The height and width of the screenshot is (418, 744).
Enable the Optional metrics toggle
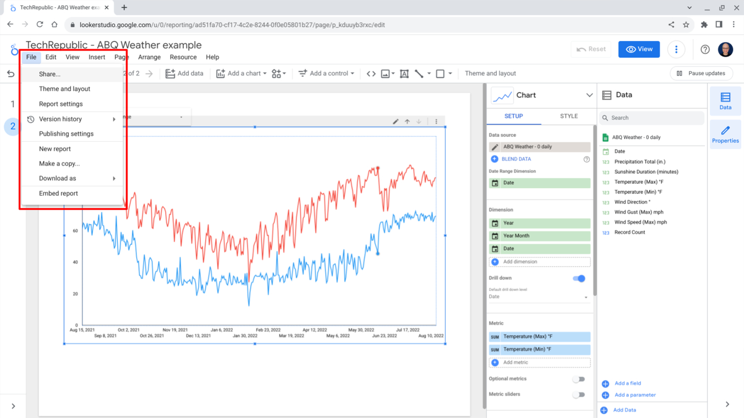coord(579,379)
